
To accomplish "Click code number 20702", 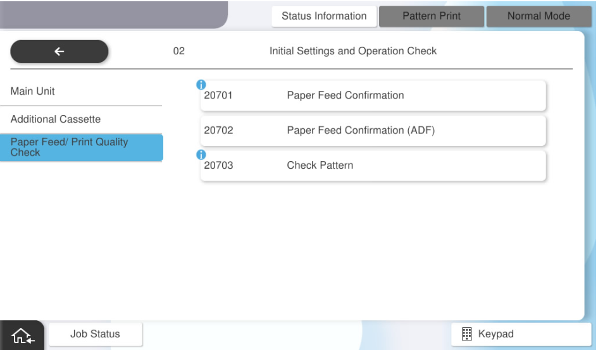I will [218, 131].
